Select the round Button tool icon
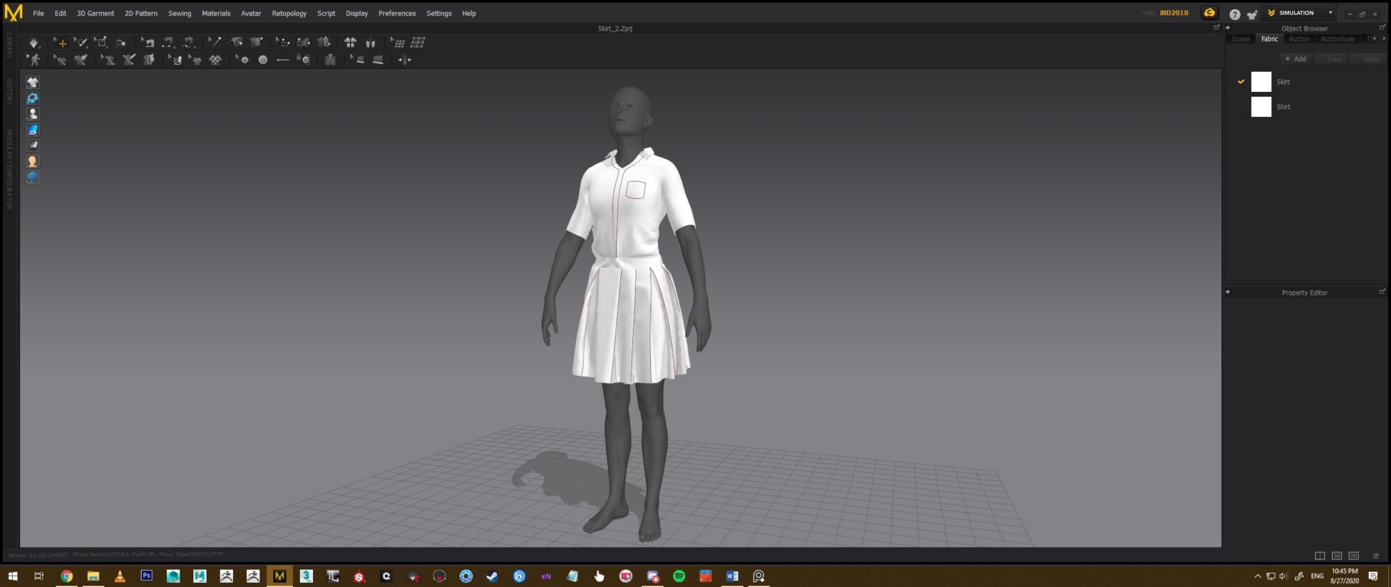This screenshot has width=1391, height=587. tap(263, 61)
